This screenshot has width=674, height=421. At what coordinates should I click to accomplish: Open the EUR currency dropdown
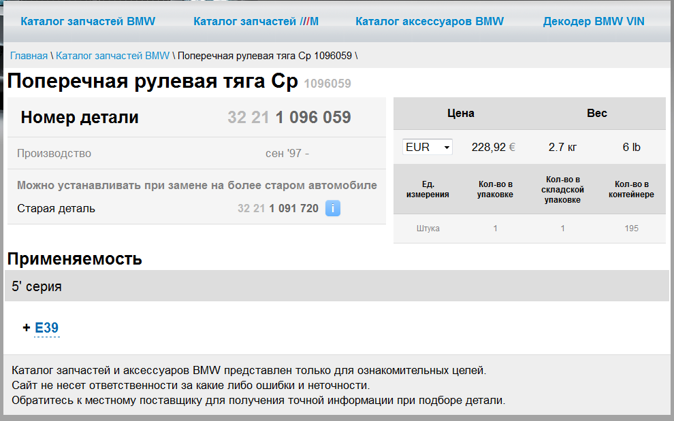point(428,147)
